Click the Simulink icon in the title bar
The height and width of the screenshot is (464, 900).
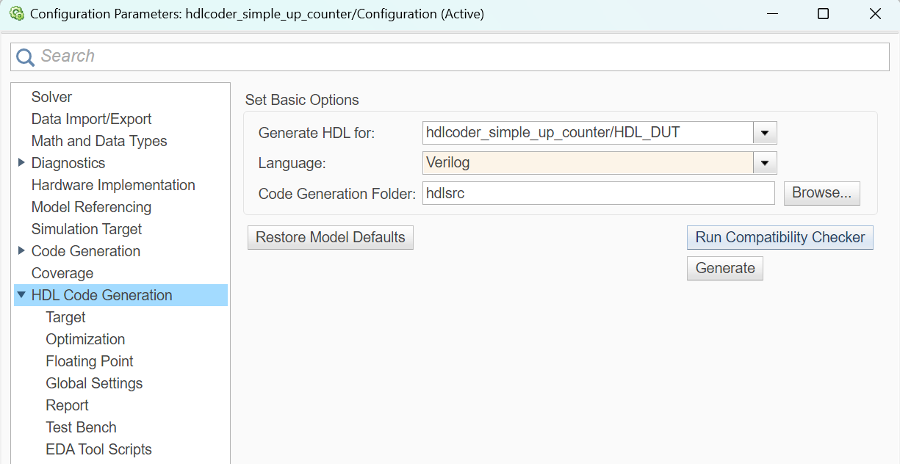tap(15, 13)
